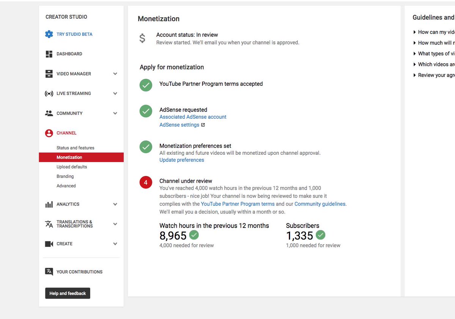Expand the Analytics section chevron
The height and width of the screenshot is (319, 455).
tap(115, 204)
